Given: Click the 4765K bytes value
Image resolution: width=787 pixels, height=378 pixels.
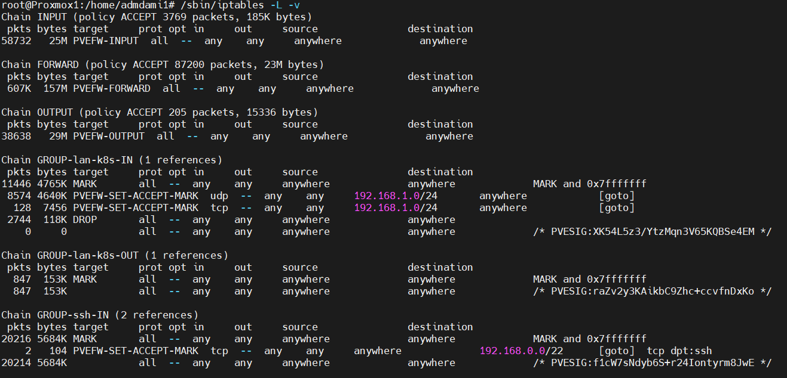Looking at the screenshot, I should click(52, 184).
